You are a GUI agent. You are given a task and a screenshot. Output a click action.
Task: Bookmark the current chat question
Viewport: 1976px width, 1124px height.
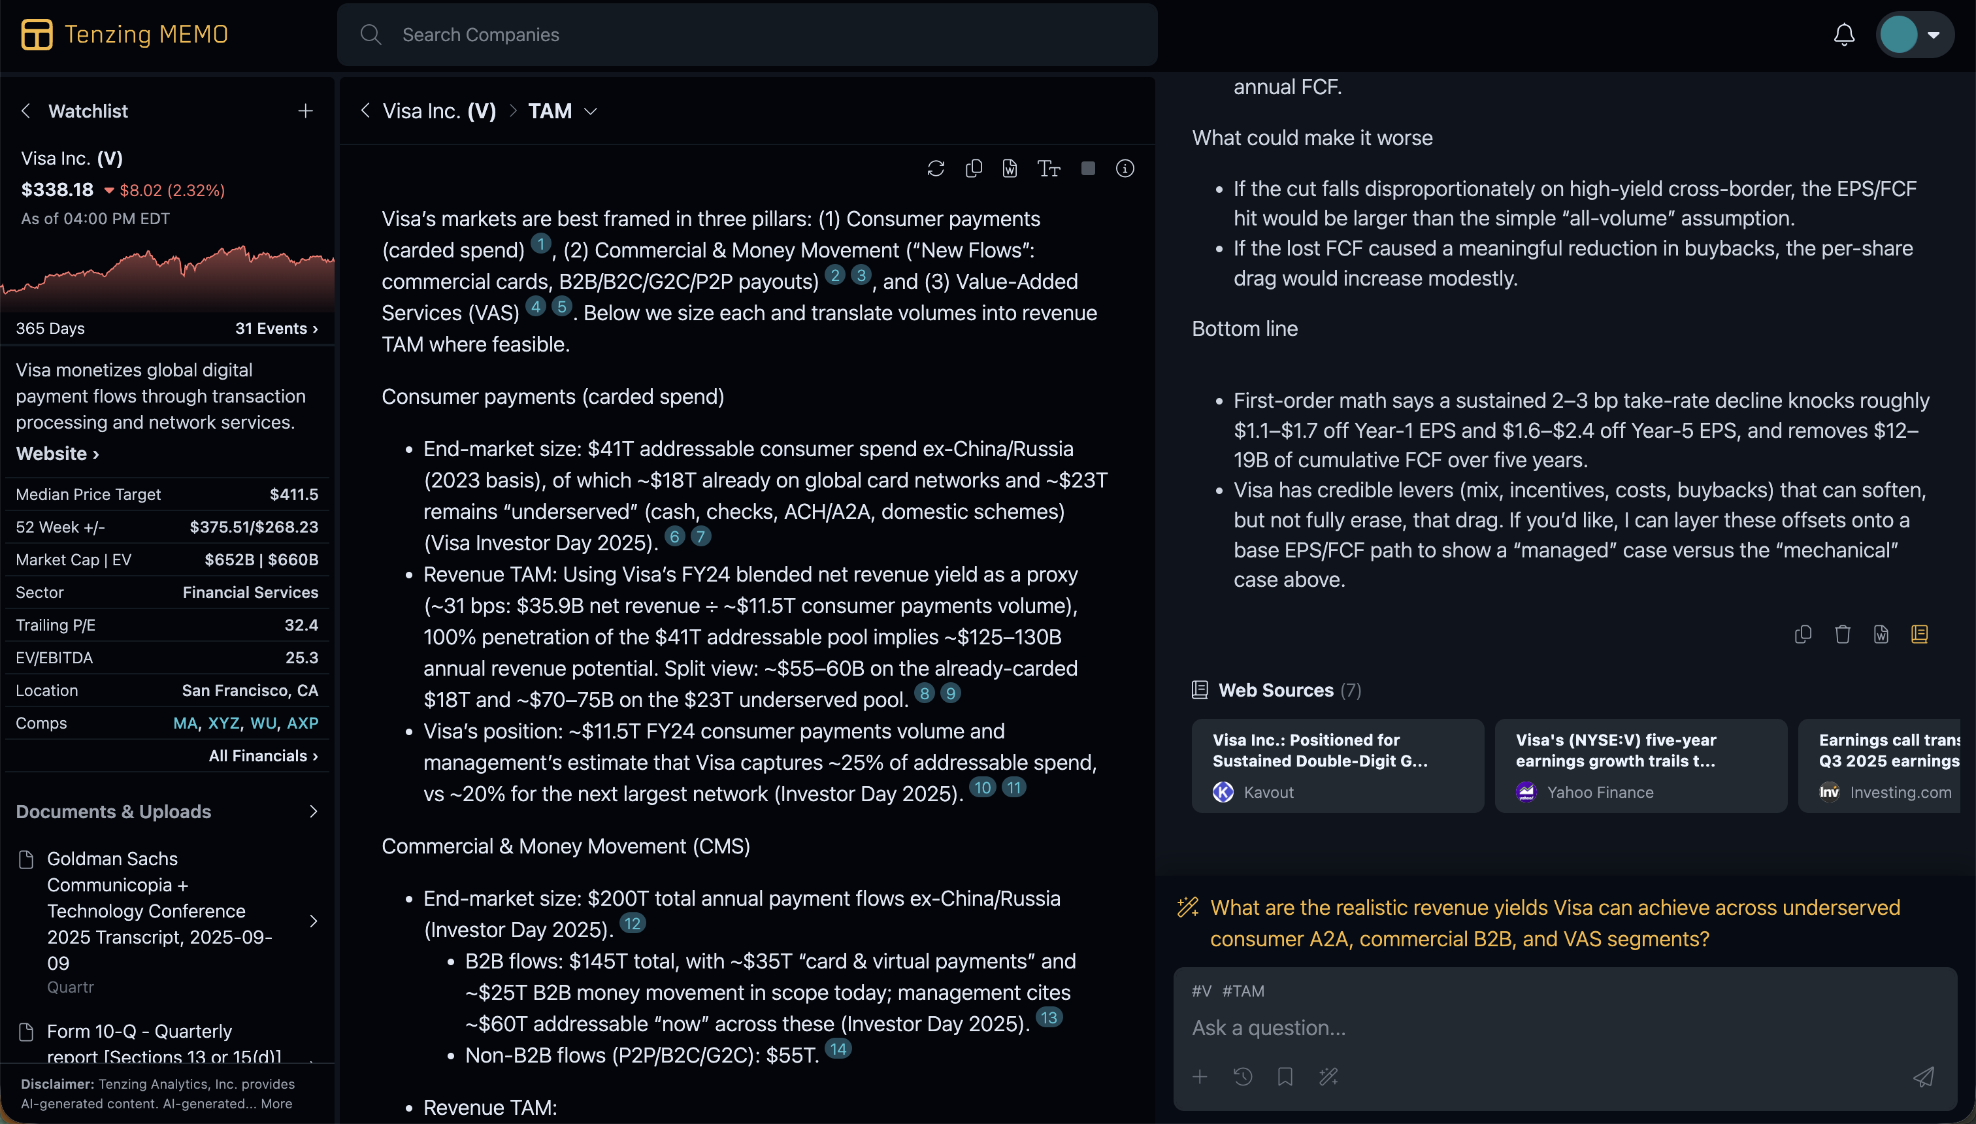pyautogui.click(x=1285, y=1077)
